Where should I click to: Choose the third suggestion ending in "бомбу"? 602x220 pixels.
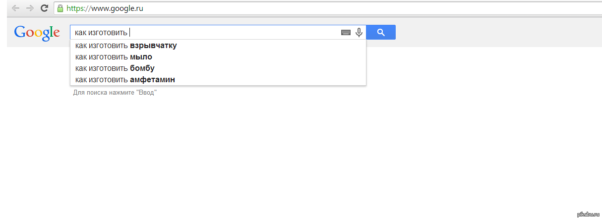[115, 68]
